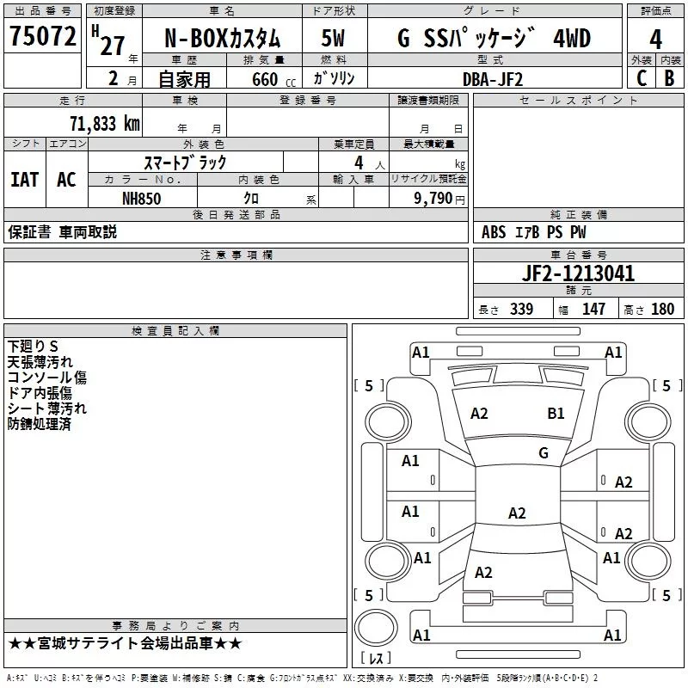
Task: Click the equipment list ABS エアB PS PW
Action: 533,232
